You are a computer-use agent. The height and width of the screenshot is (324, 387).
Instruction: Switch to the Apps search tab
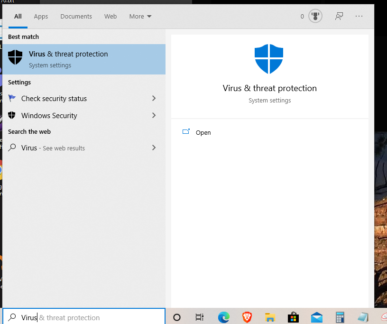click(41, 16)
